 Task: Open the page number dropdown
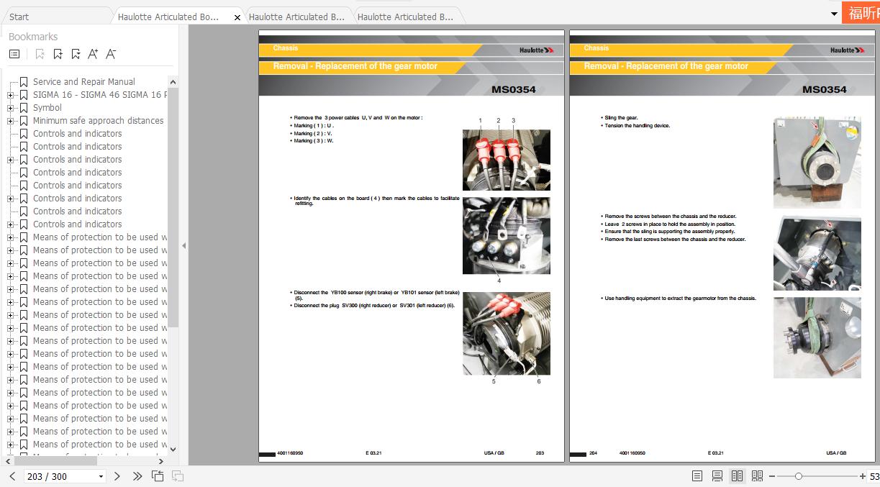101,476
